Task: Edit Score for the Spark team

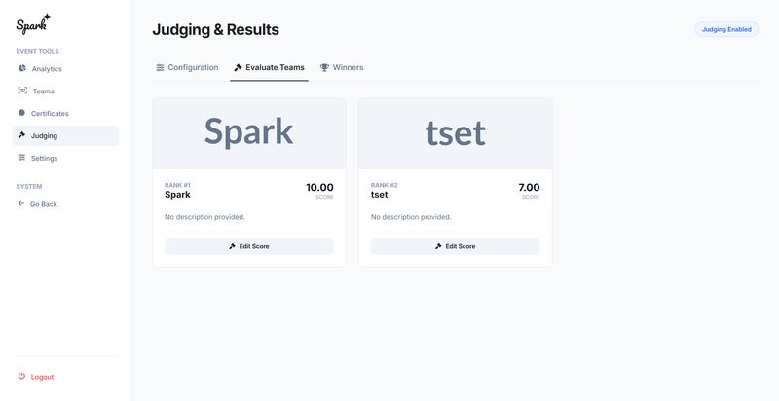Action: coord(249,246)
